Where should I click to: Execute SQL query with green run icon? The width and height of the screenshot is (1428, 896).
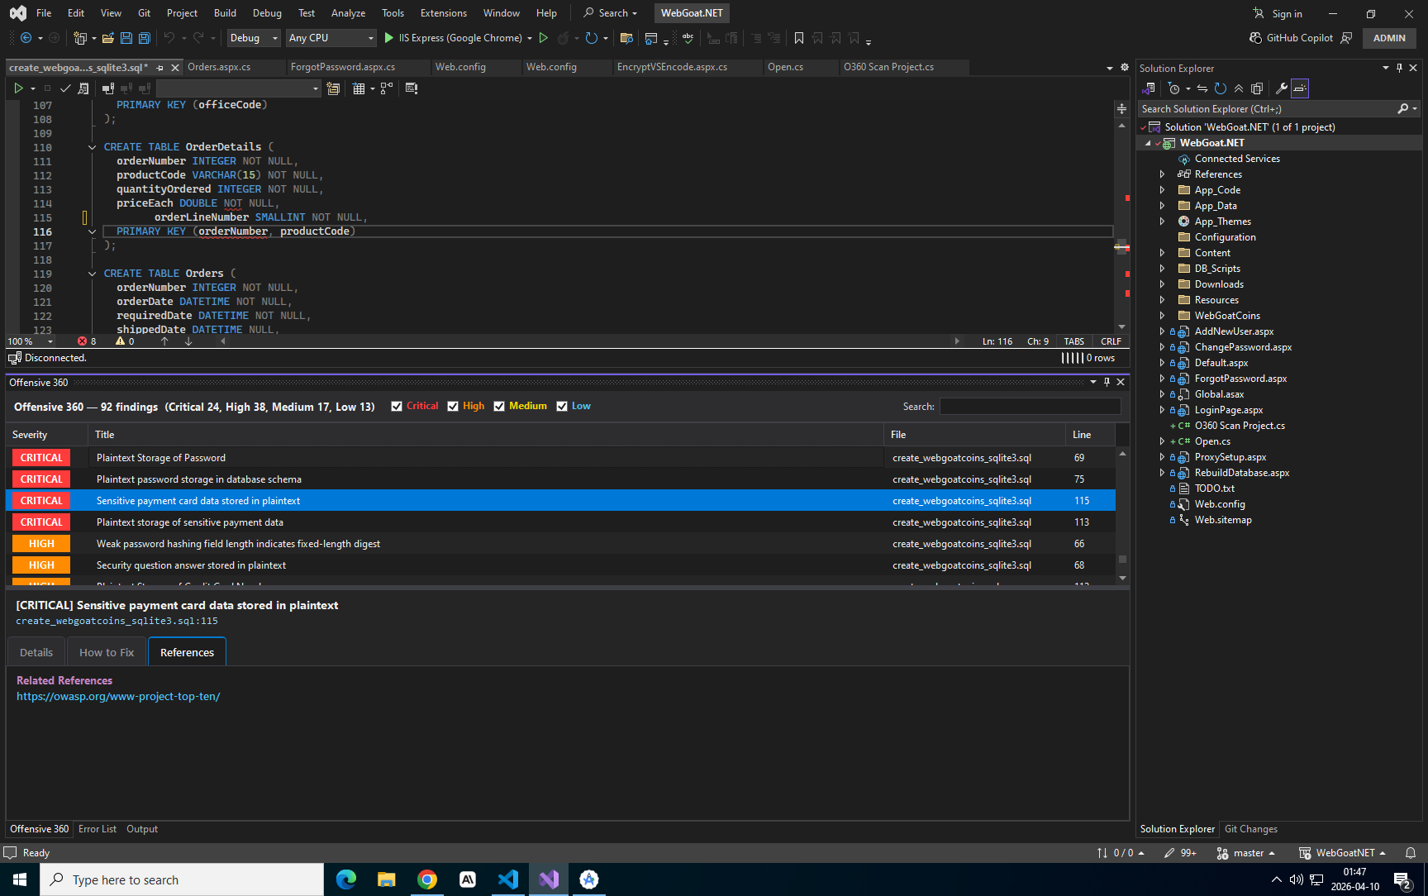[18, 88]
